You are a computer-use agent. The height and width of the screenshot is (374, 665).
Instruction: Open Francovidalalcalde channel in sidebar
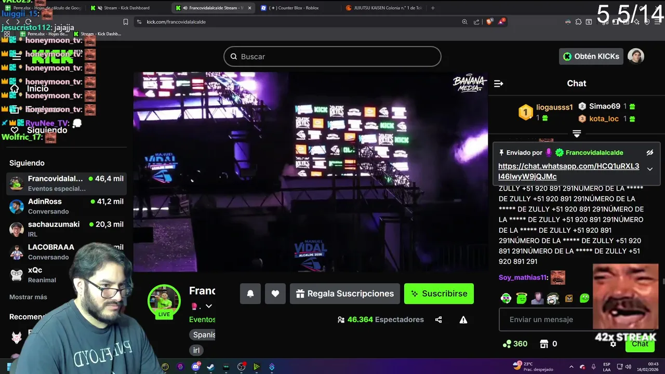click(x=66, y=183)
